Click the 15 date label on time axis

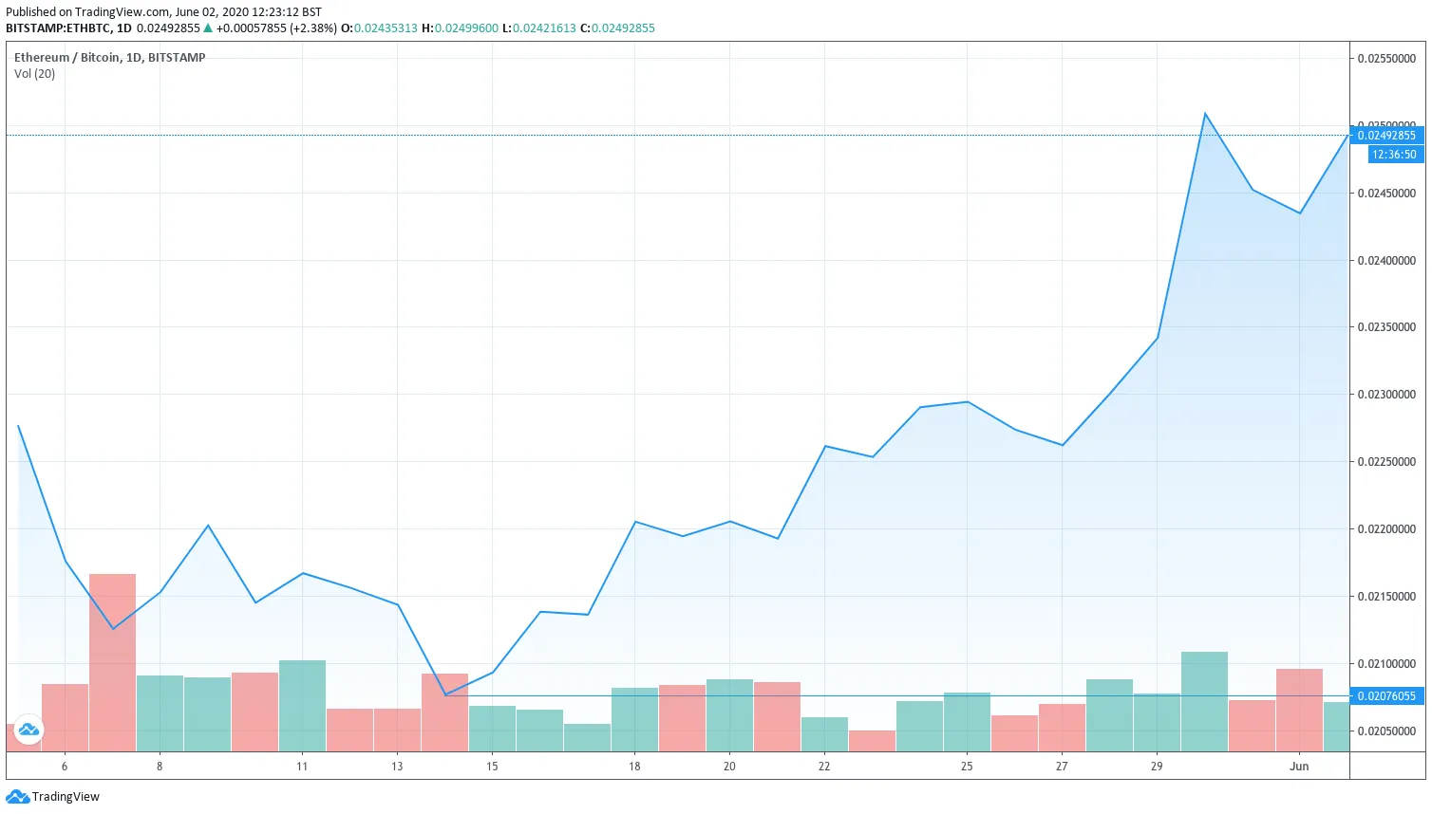point(492,767)
